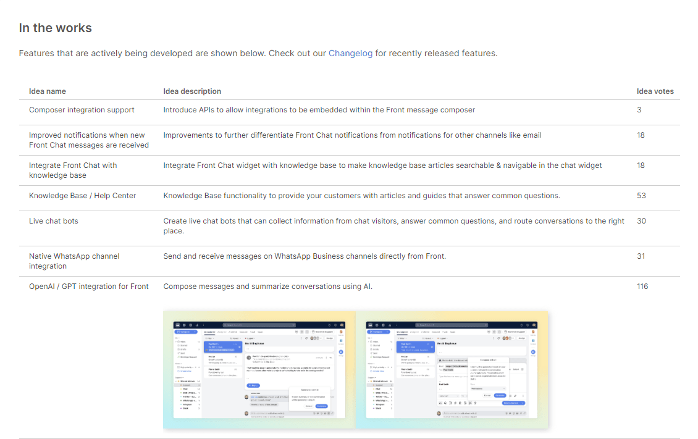Click description 'Compose messages and summarize conversations'
698x439 pixels.
[x=267, y=286]
